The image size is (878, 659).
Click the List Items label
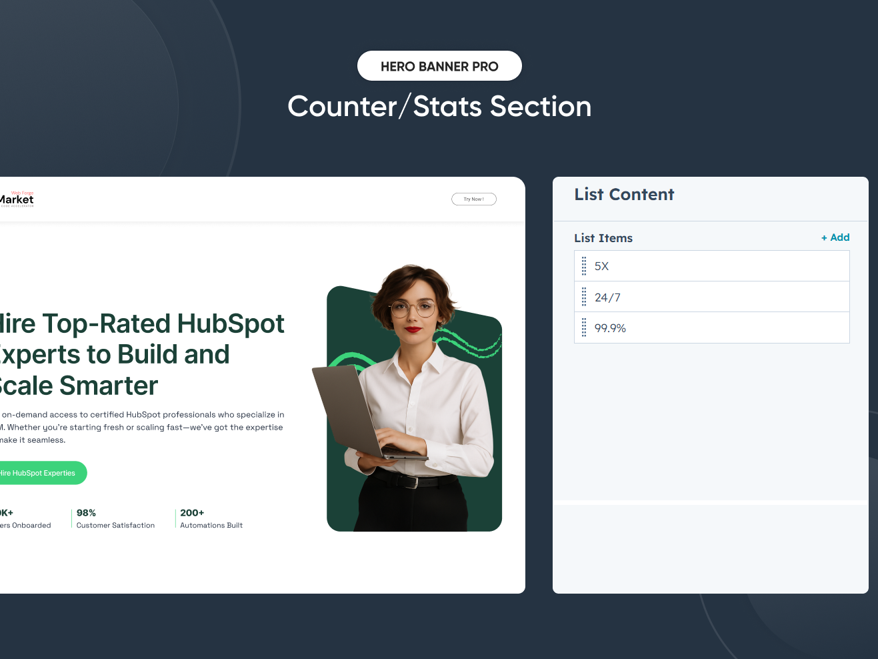click(603, 238)
